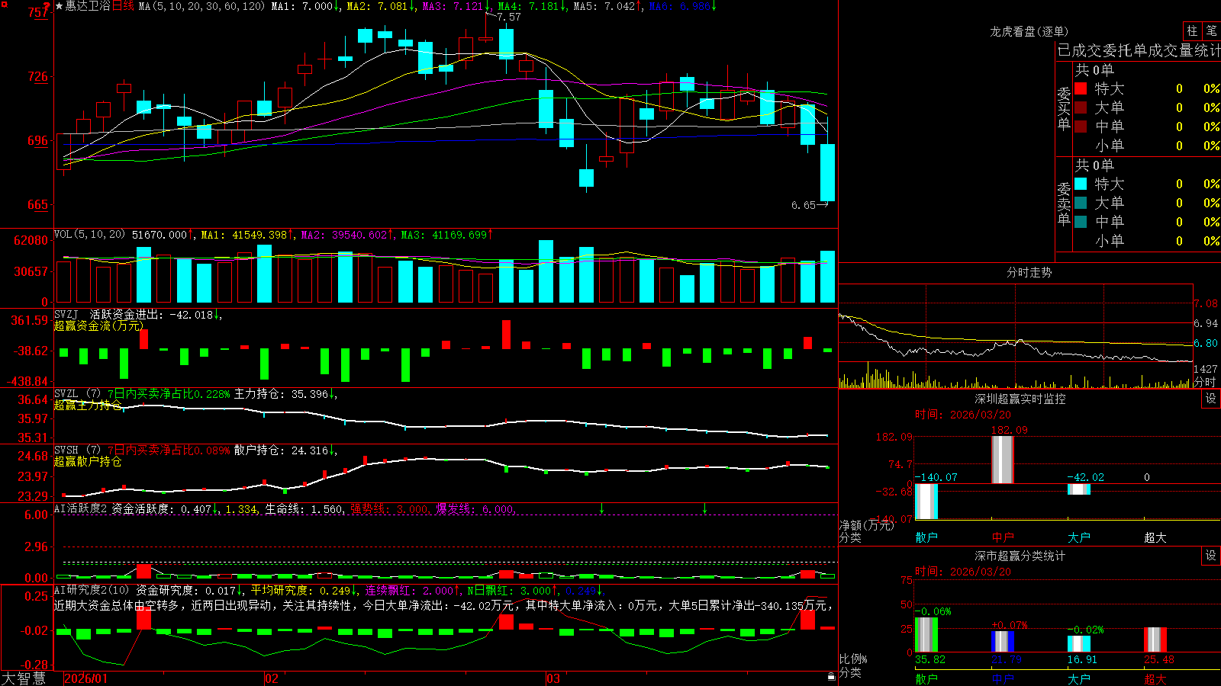The image size is (1221, 686).
Task: Click the -42.02 大户 bar in 实时监控 chart
Action: [x=1079, y=489]
